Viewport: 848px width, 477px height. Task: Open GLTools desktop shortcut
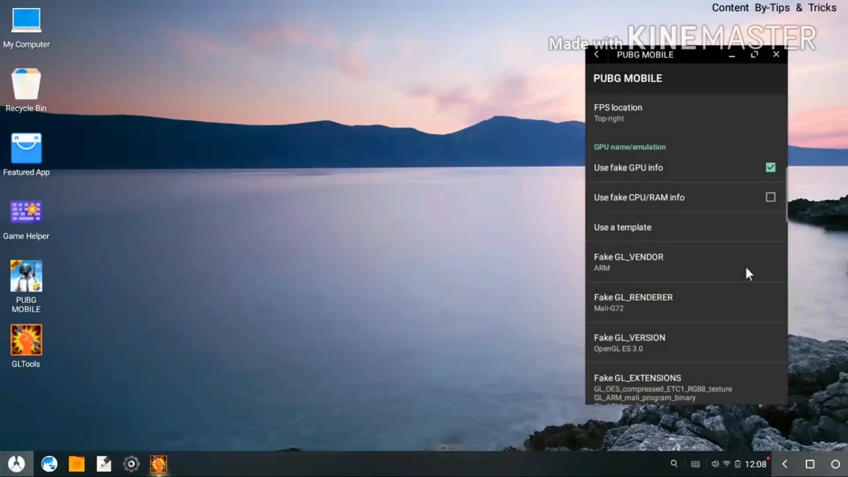26,346
